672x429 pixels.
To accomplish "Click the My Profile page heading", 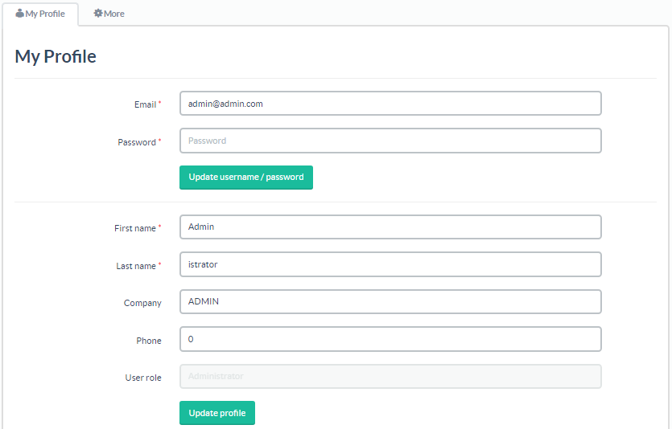I will click(56, 57).
